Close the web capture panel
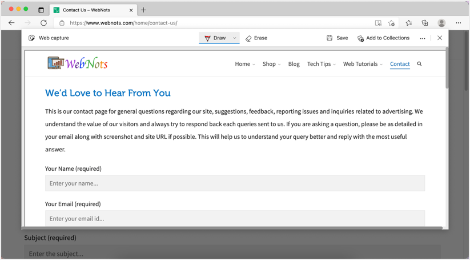The height and width of the screenshot is (260, 470). tap(439, 38)
